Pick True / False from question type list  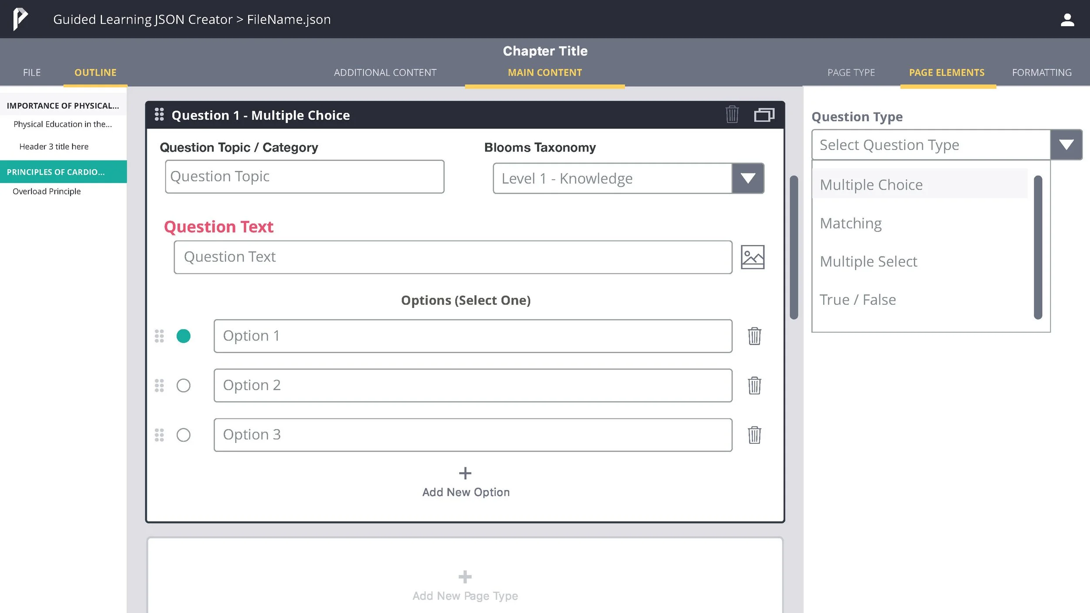click(x=858, y=300)
